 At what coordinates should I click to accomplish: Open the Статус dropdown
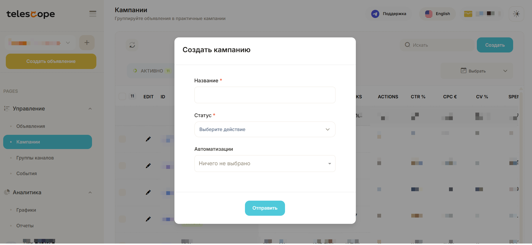(x=265, y=129)
